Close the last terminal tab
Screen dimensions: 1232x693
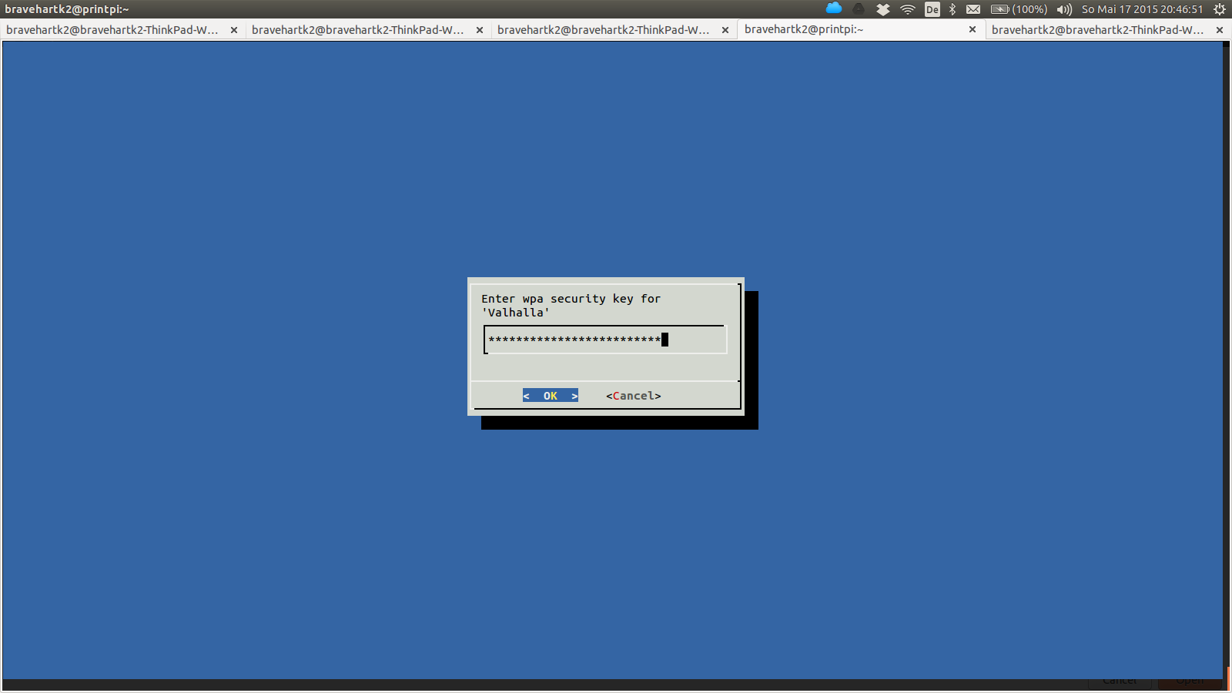click(x=1220, y=30)
